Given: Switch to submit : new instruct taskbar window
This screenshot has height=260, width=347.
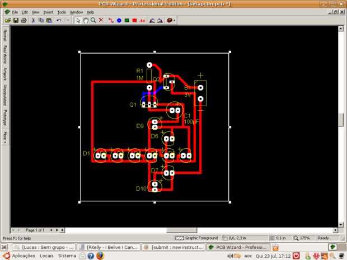Looking at the screenshot, I should point(173,247).
